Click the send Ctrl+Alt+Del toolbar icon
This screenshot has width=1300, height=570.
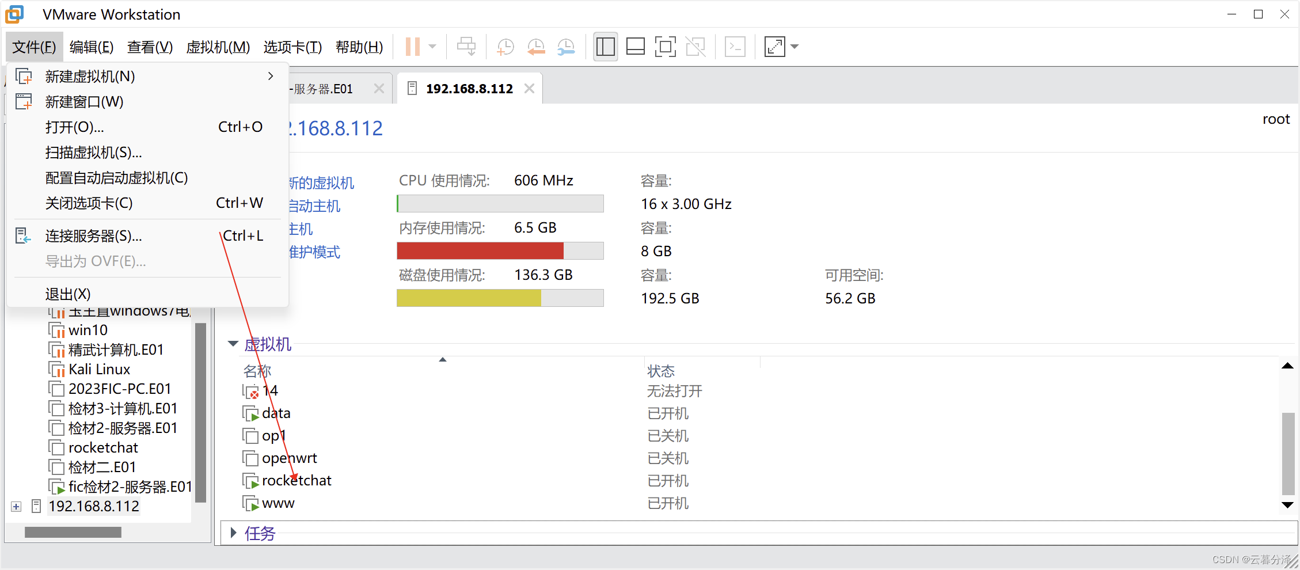click(x=466, y=47)
